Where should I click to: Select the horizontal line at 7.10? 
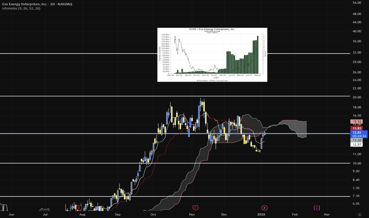coord(175,196)
